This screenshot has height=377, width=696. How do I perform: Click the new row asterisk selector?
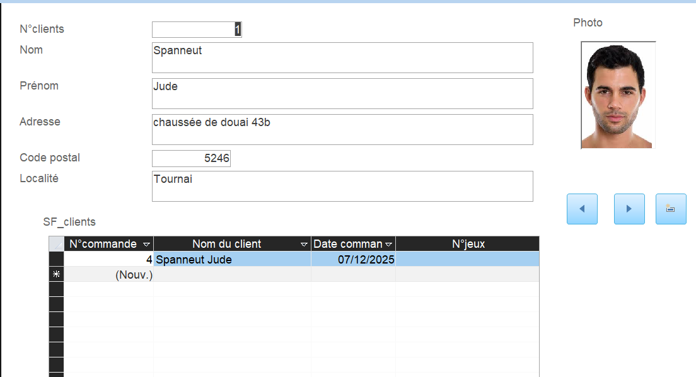coord(57,274)
